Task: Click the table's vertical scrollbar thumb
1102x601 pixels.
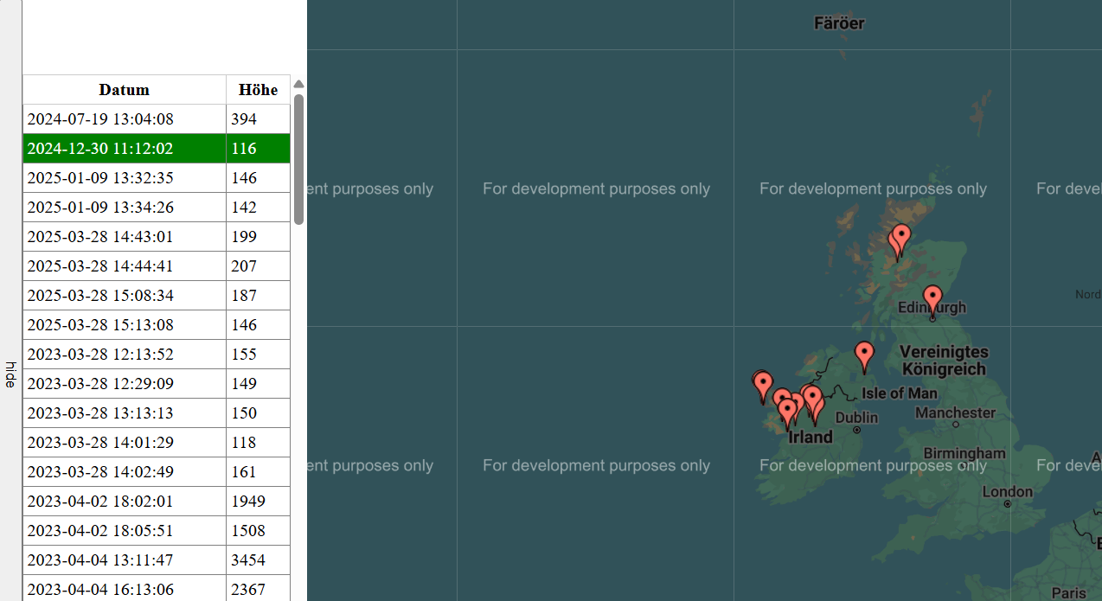Action: pyautogui.click(x=298, y=159)
